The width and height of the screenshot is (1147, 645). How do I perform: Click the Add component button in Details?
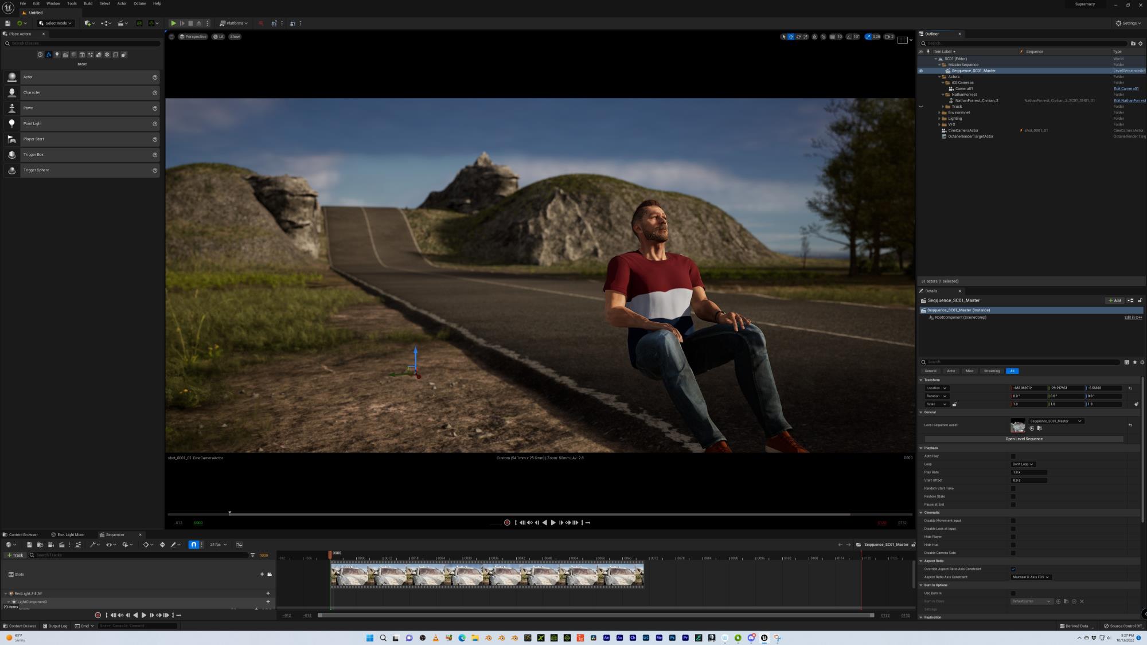1115,300
